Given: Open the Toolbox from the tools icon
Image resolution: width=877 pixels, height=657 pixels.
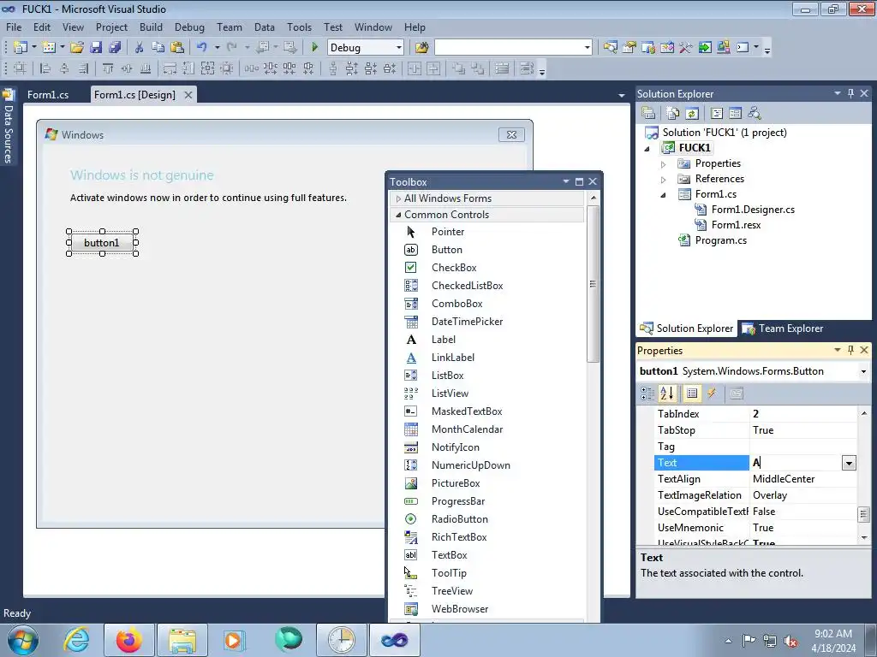Looking at the screenshot, I should tap(686, 48).
